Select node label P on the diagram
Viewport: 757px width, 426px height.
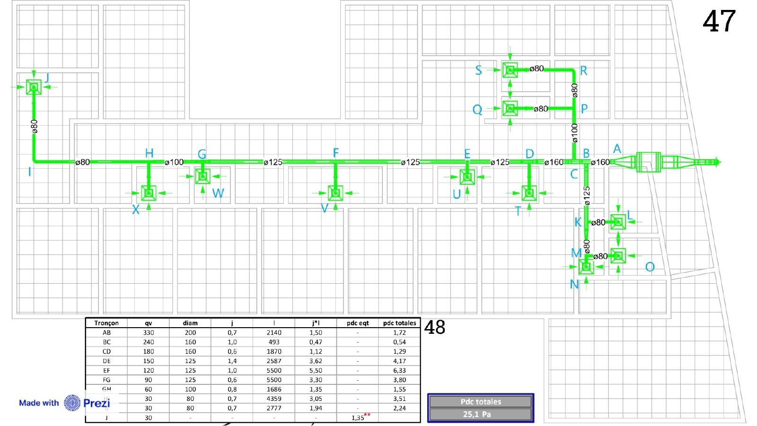coord(584,109)
